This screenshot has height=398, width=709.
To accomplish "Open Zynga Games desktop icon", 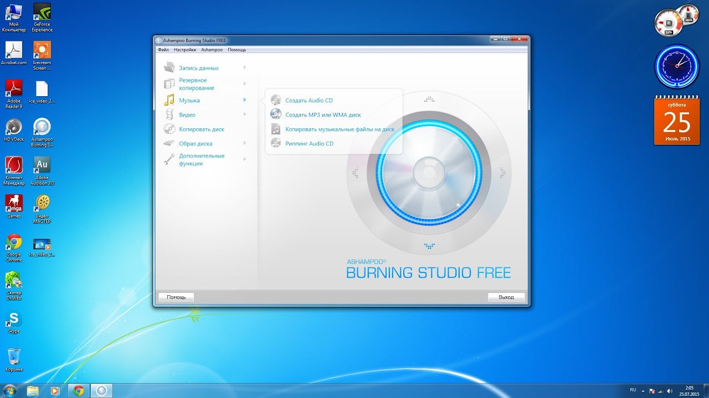I will tap(14, 206).
